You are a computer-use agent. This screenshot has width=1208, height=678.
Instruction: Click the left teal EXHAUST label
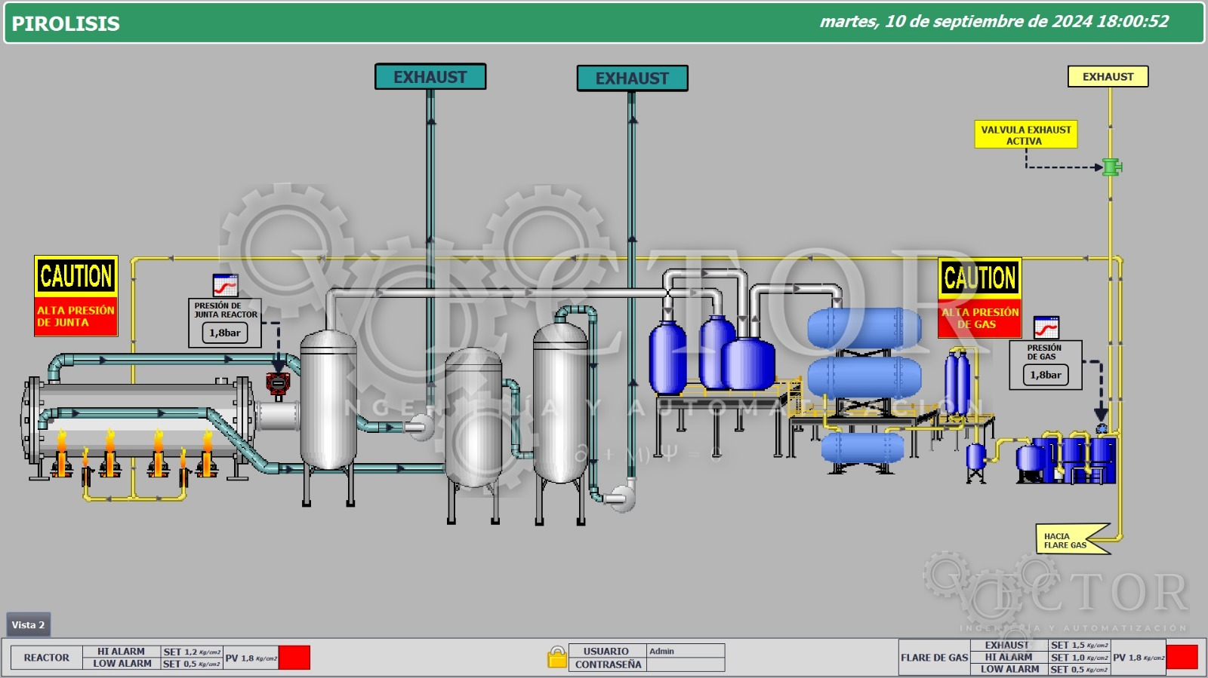pyautogui.click(x=430, y=77)
